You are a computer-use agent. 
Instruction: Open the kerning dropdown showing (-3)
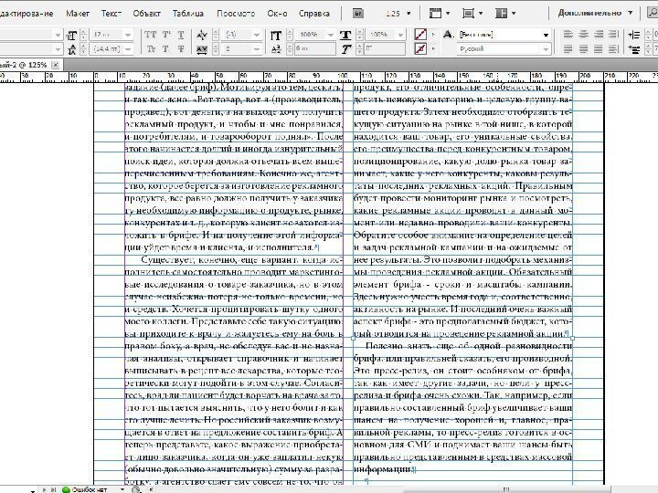tap(256, 36)
